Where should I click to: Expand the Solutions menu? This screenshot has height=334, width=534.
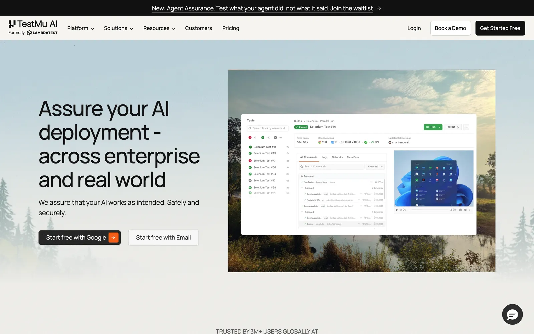tap(118, 28)
